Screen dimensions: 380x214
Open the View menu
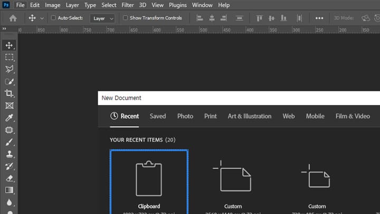pyautogui.click(x=157, y=5)
